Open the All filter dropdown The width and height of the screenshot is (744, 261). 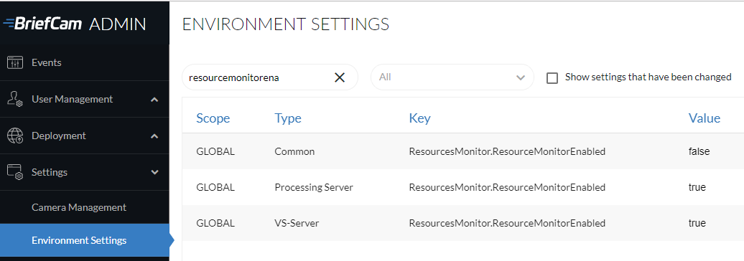[452, 77]
